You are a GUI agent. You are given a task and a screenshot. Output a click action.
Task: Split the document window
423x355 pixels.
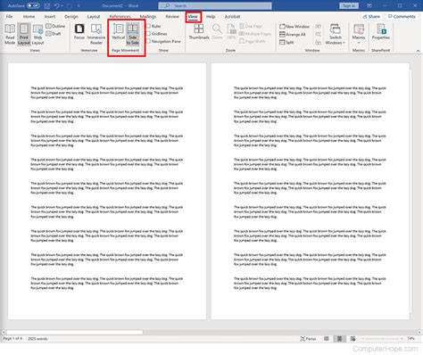(x=286, y=42)
